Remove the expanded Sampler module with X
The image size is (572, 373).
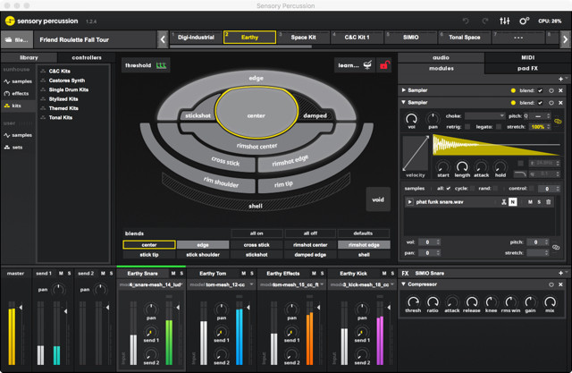tap(560, 103)
